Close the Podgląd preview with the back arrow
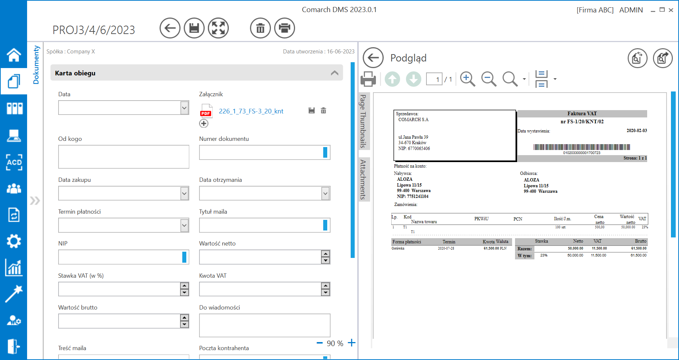 (373, 58)
